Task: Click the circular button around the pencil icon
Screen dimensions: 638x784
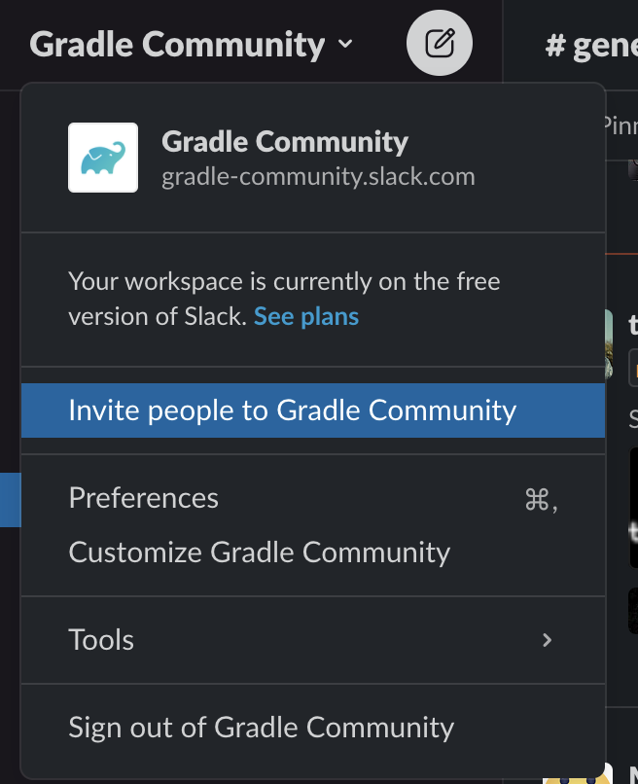Action: coord(439,42)
